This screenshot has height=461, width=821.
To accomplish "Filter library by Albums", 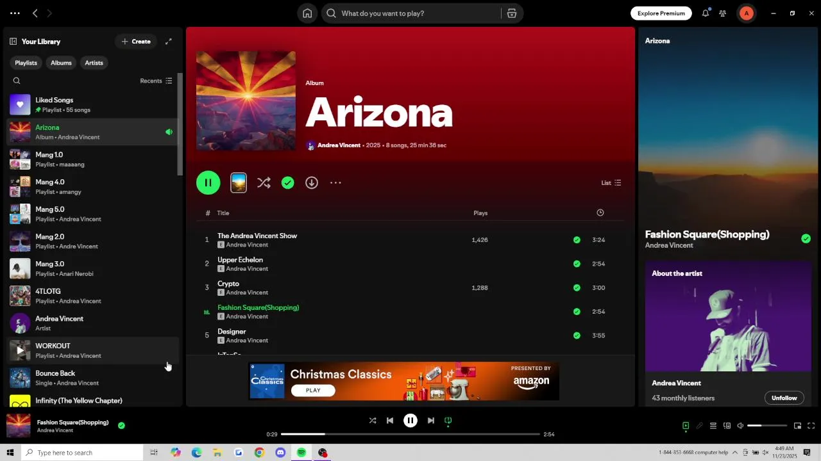I will coord(61,63).
